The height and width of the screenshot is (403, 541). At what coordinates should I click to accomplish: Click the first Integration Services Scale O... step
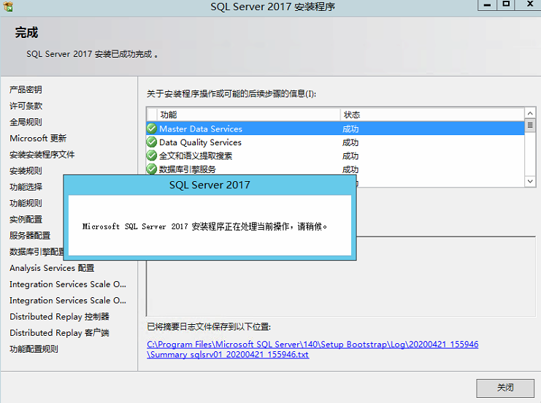(x=68, y=284)
